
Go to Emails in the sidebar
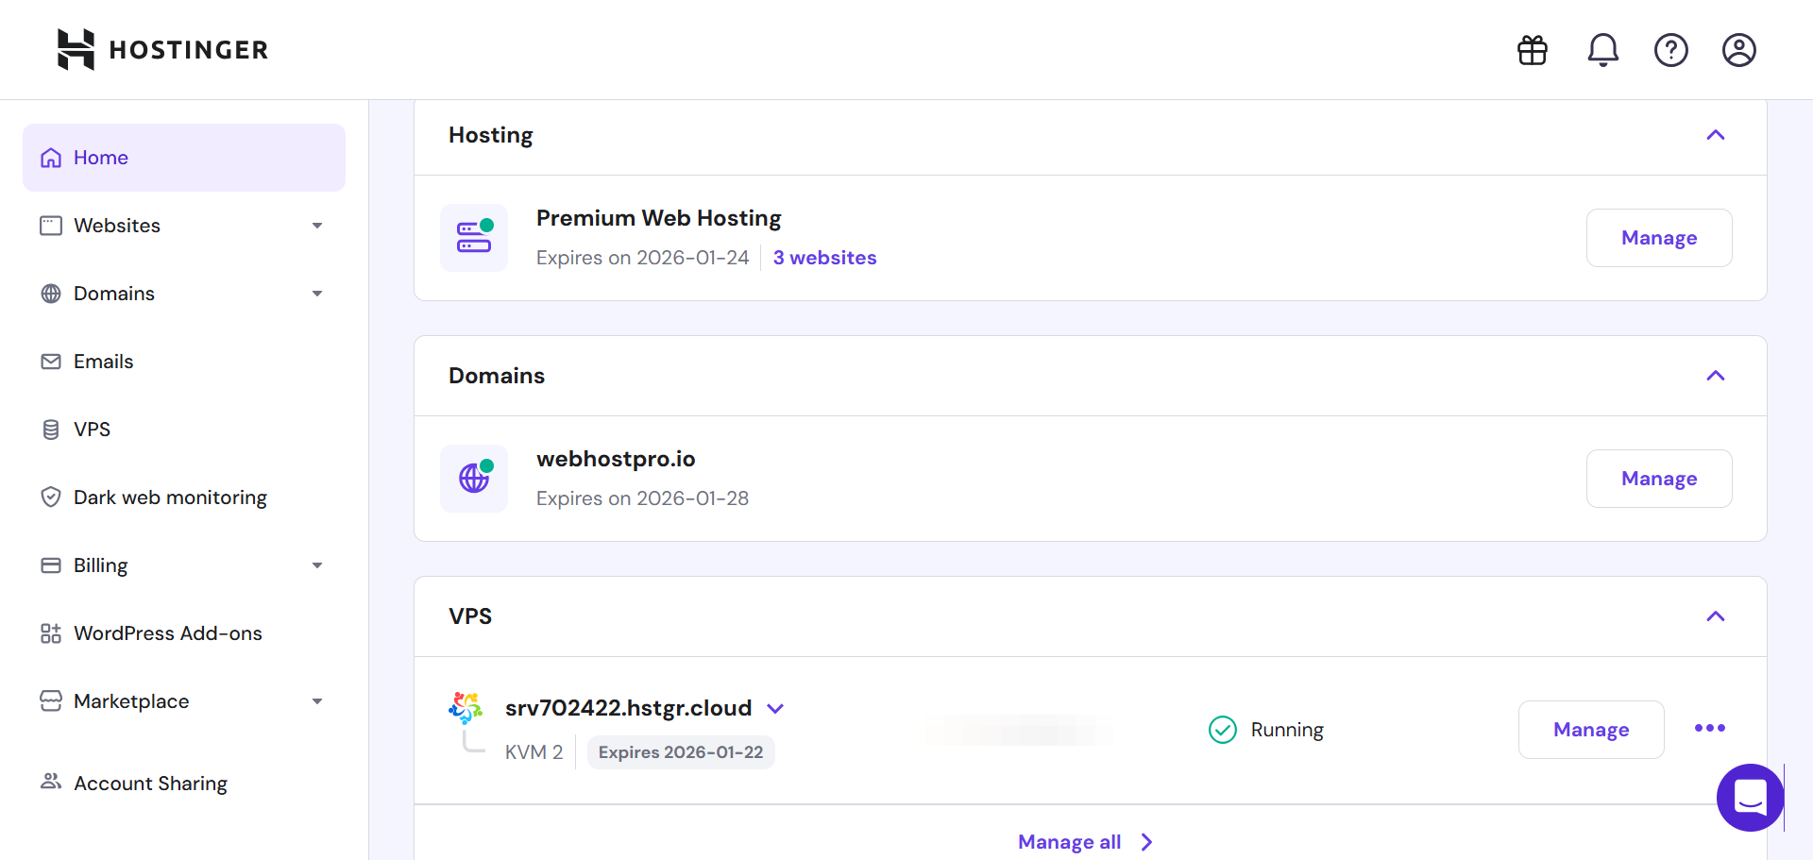point(104,362)
